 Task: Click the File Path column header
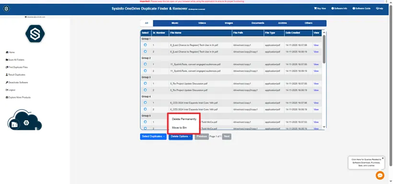[248, 33]
